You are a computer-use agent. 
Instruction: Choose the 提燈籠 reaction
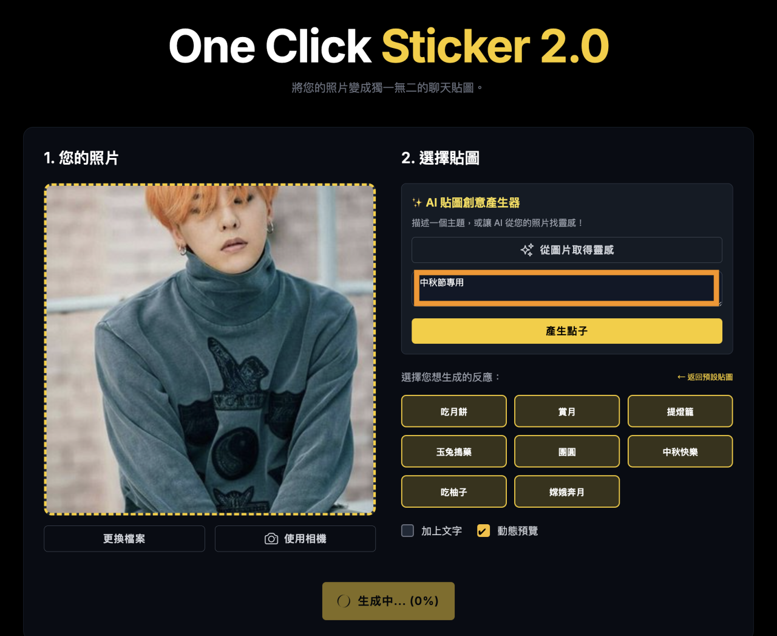pyautogui.click(x=680, y=411)
